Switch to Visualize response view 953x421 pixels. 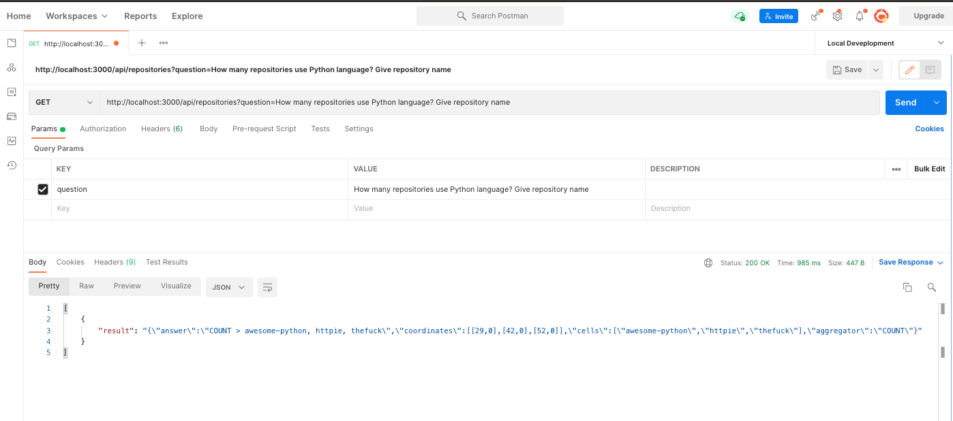point(176,286)
